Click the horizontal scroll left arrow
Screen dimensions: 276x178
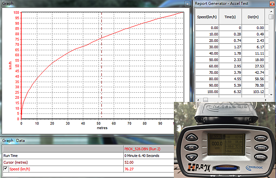(x=198, y=100)
